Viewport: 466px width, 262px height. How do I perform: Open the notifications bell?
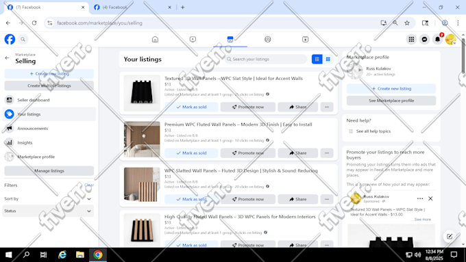[437, 39]
